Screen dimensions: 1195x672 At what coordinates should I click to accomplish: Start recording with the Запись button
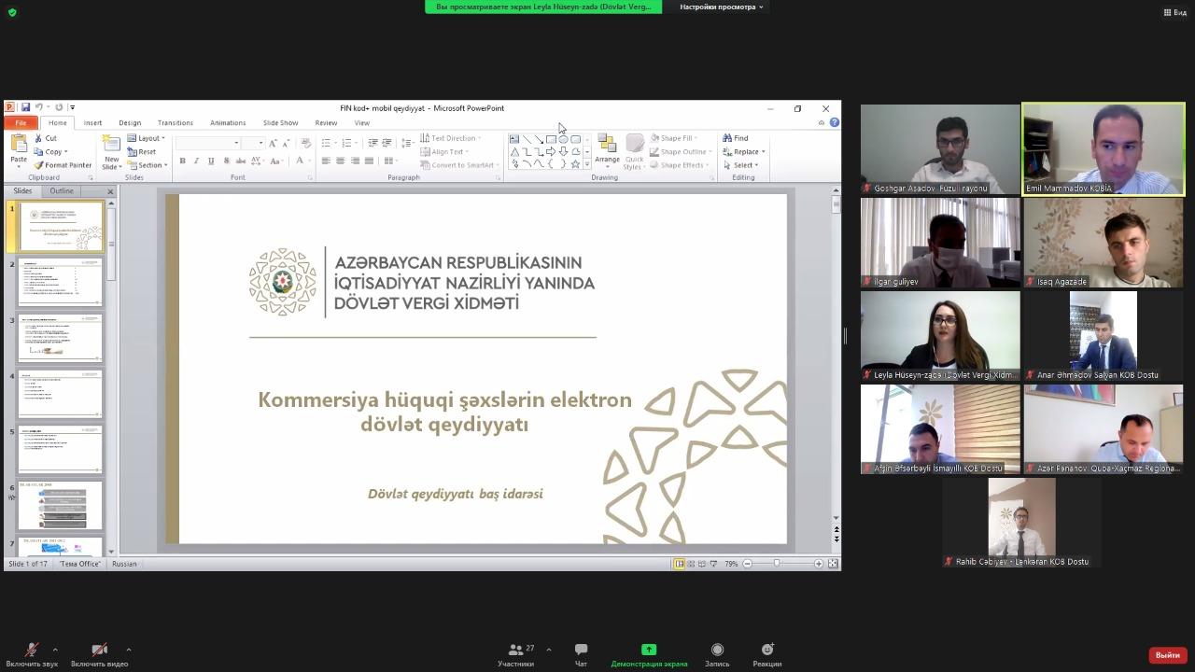pos(717,654)
